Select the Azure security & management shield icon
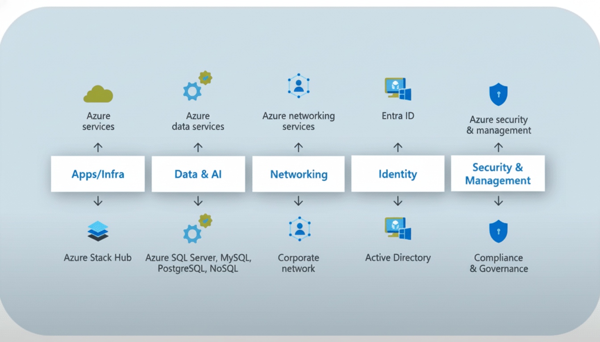This screenshot has height=342, width=600. 498,95
